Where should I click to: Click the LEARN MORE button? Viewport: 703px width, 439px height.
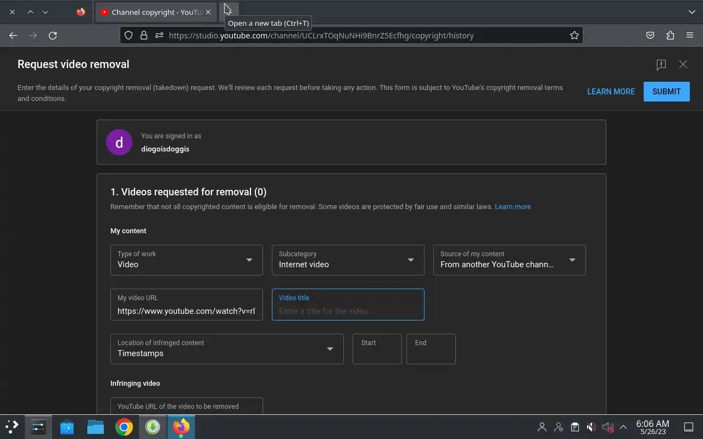[x=611, y=92]
